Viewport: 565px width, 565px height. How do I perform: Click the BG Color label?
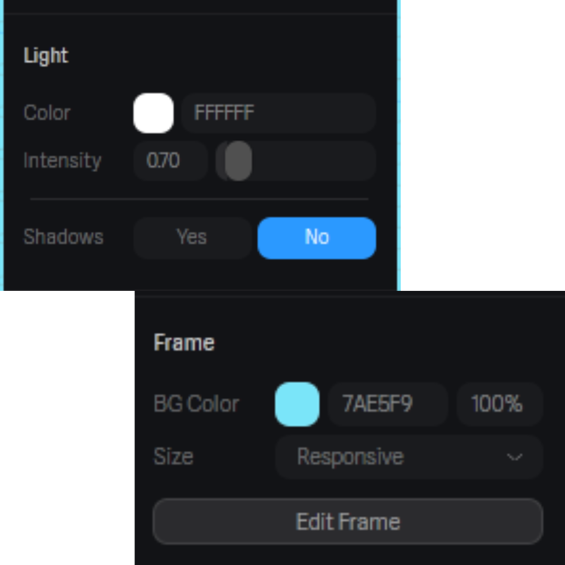click(x=196, y=404)
